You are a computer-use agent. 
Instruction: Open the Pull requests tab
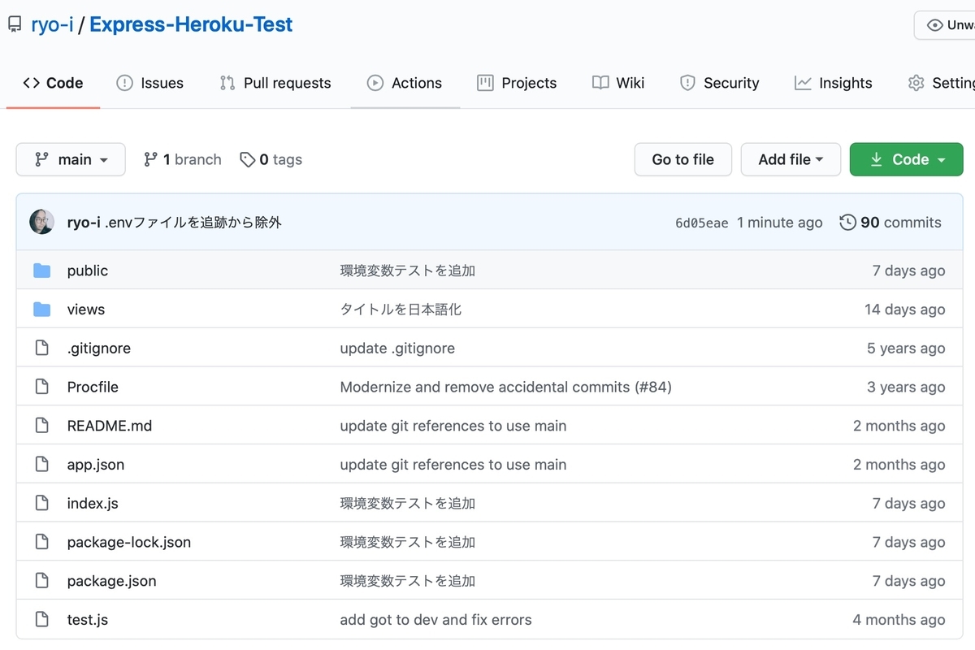(275, 83)
